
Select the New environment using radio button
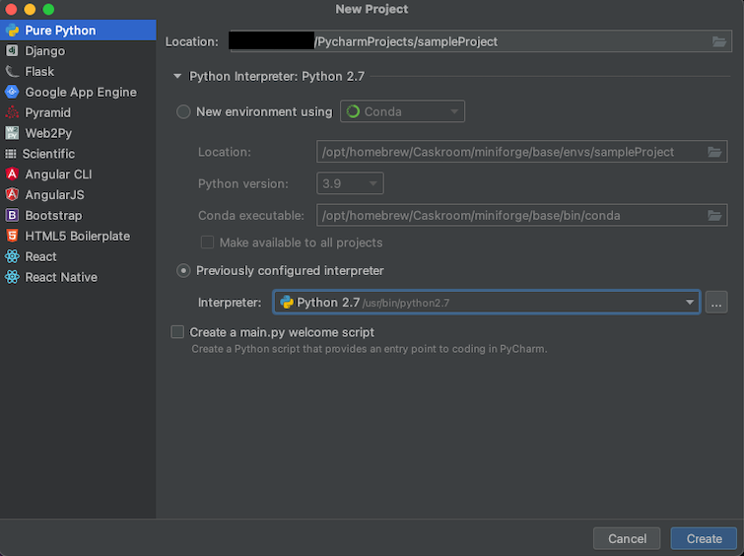click(x=183, y=112)
